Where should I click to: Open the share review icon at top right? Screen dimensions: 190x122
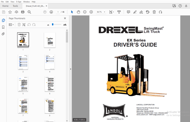pos(174,6)
